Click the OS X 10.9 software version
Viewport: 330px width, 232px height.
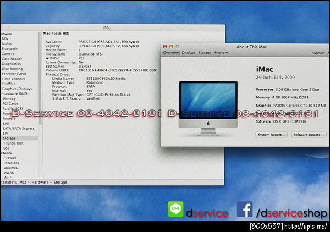point(290,121)
